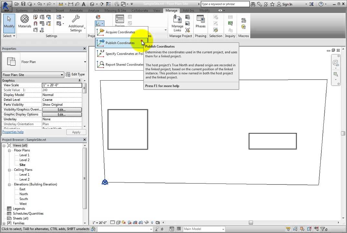
Task: Collapse Elevations (Building Elevation) node
Action: [x=9, y=184]
